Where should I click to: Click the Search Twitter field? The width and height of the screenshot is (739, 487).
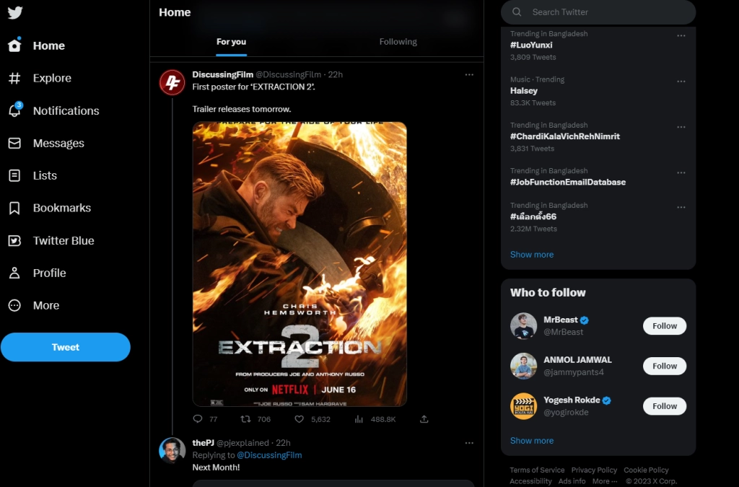tap(598, 12)
